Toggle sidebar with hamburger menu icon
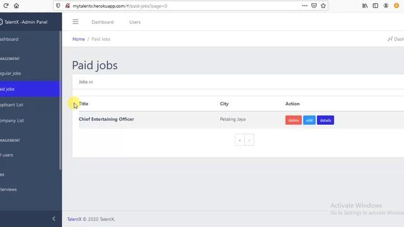The width and height of the screenshot is (404, 227). [75, 22]
